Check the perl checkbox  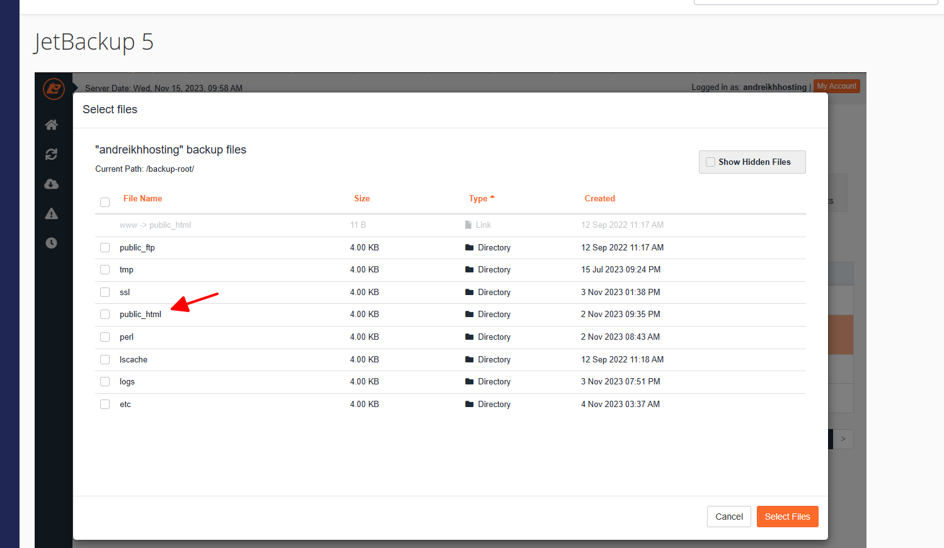pos(105,337)
